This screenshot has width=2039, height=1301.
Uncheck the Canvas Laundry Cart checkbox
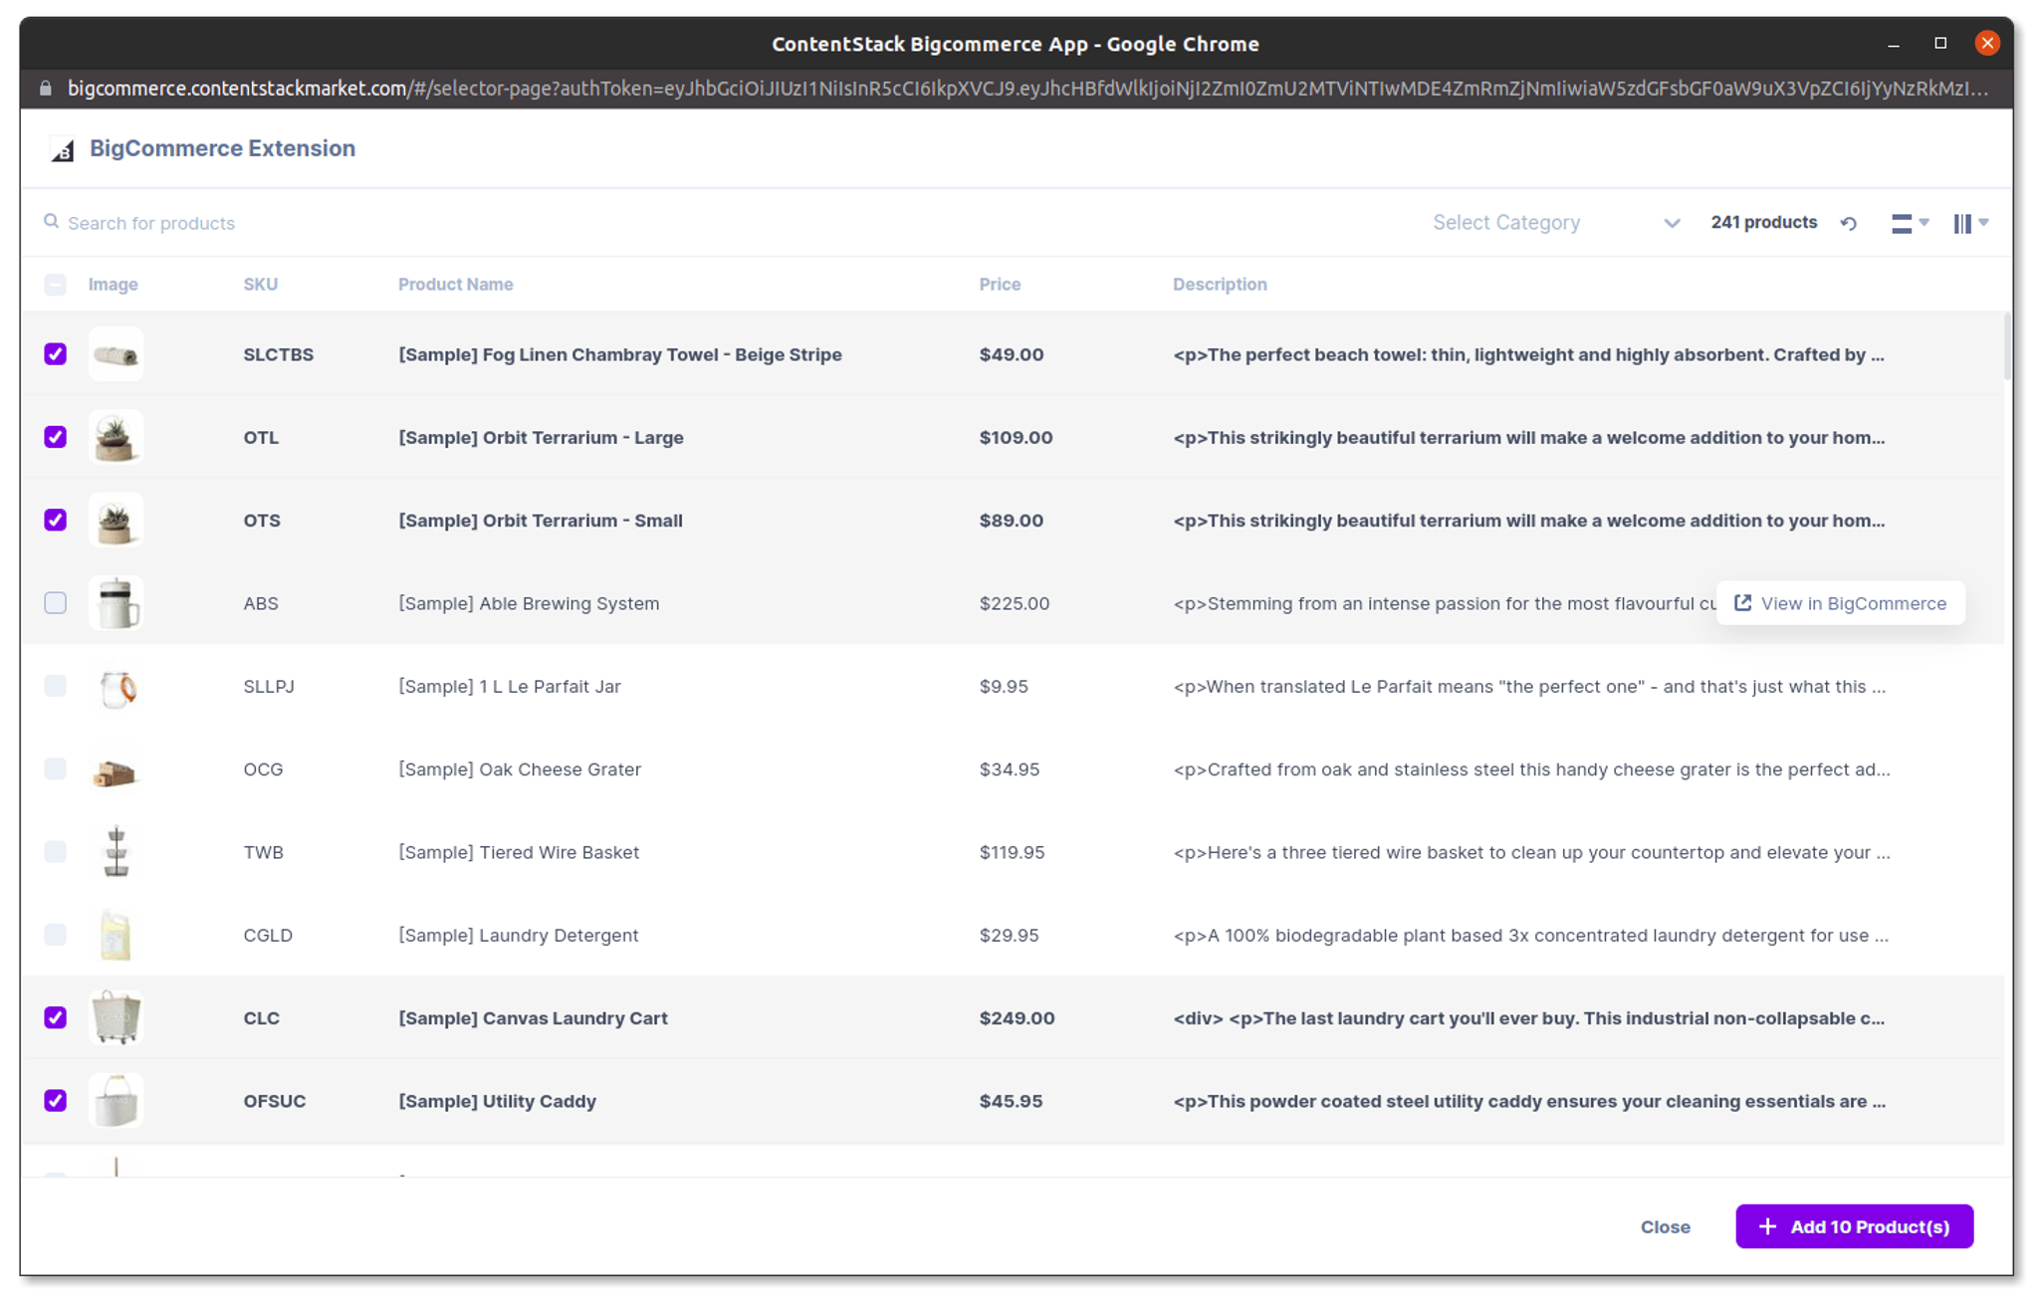point(56,1017)
